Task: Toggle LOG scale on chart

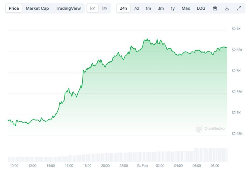Action: 201,8
